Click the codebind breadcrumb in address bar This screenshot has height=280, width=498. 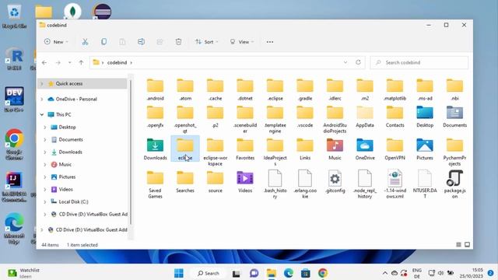tap(117, 62)
